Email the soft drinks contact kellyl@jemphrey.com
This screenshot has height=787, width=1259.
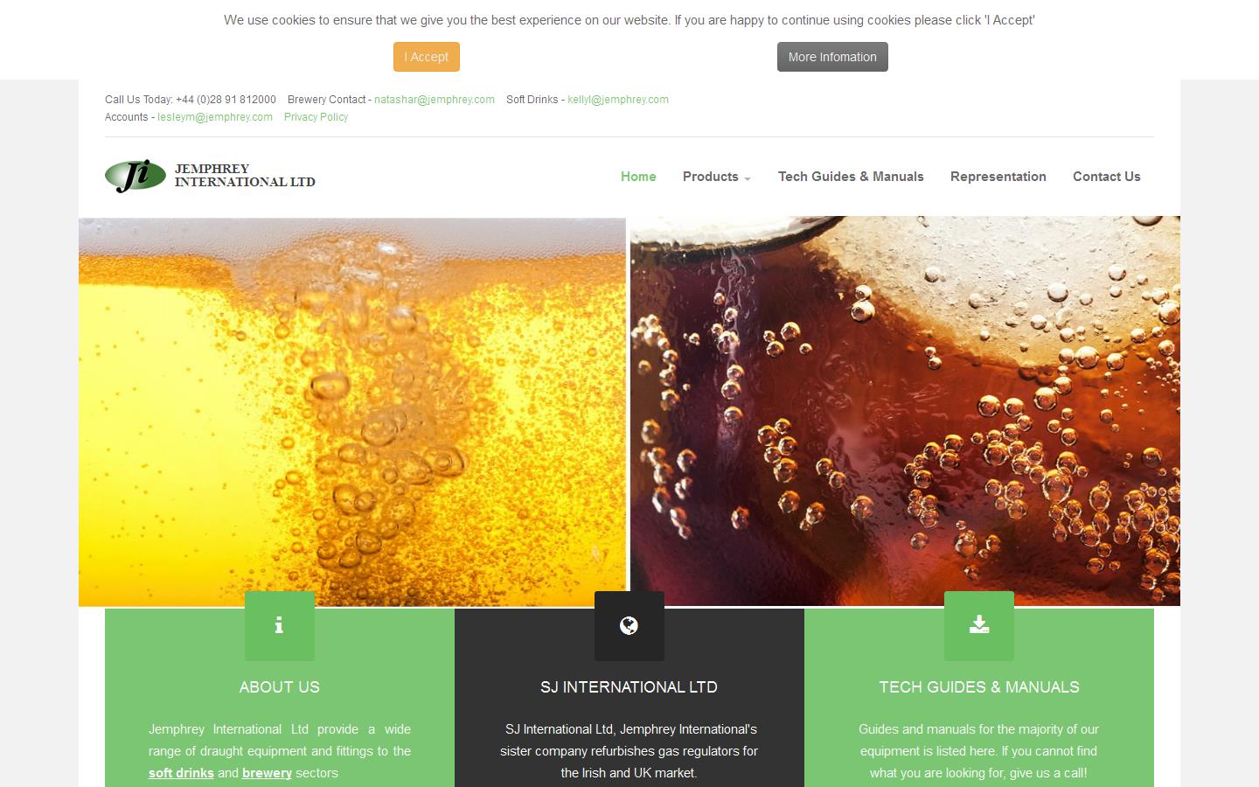point(618,99)
